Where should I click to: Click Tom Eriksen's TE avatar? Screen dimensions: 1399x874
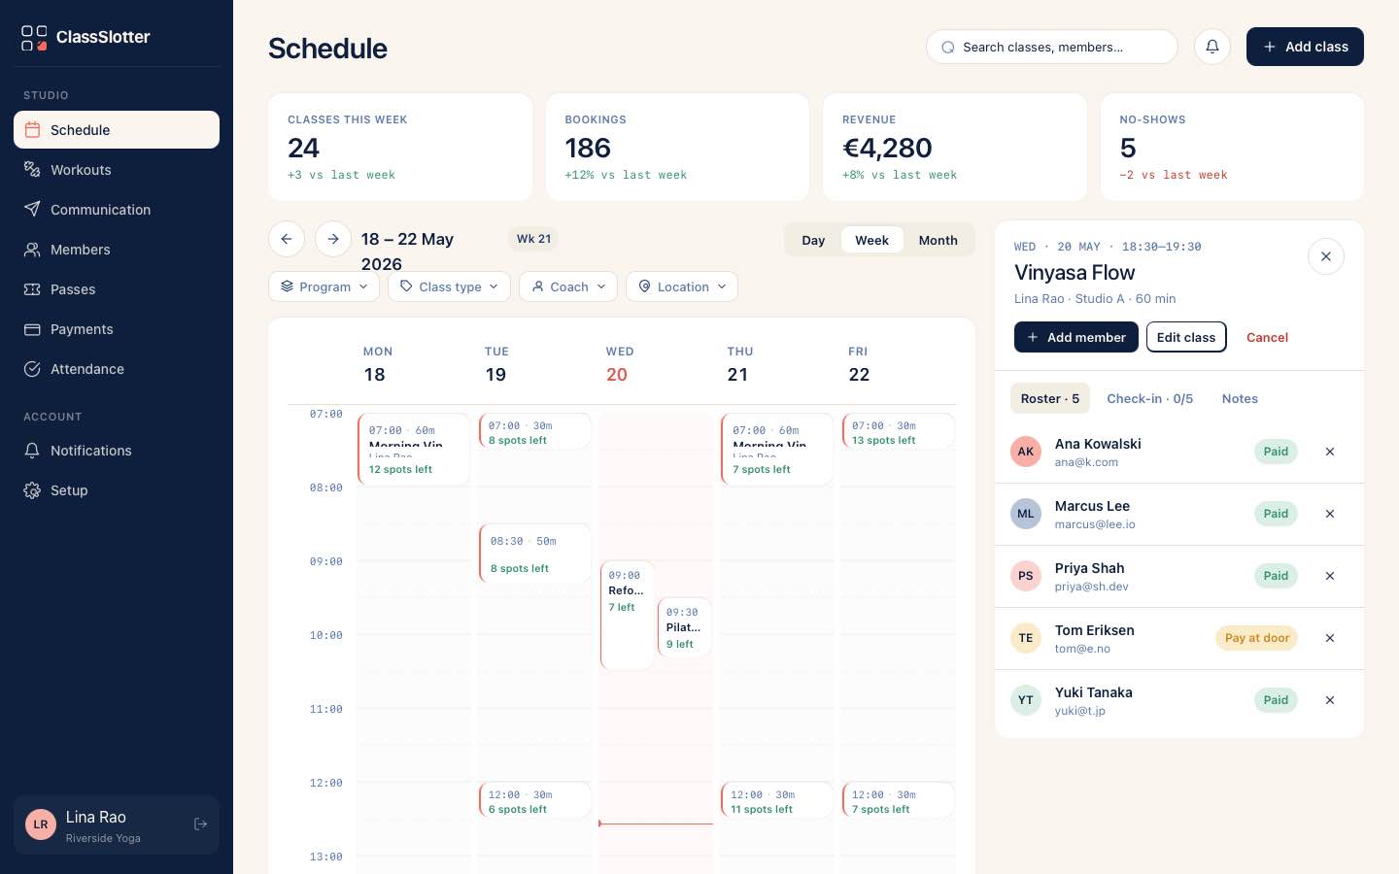point(1026,638)
